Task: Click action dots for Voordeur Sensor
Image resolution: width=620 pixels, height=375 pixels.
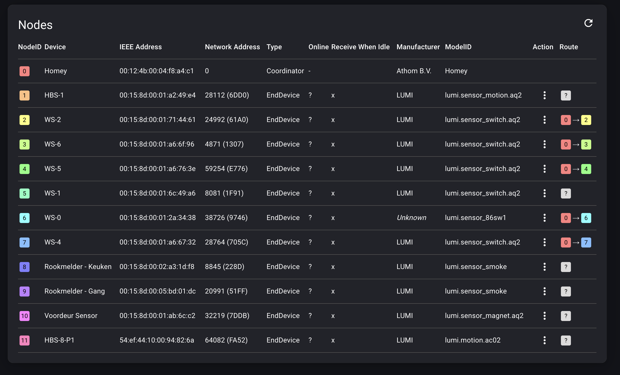Action: point(544,316)
